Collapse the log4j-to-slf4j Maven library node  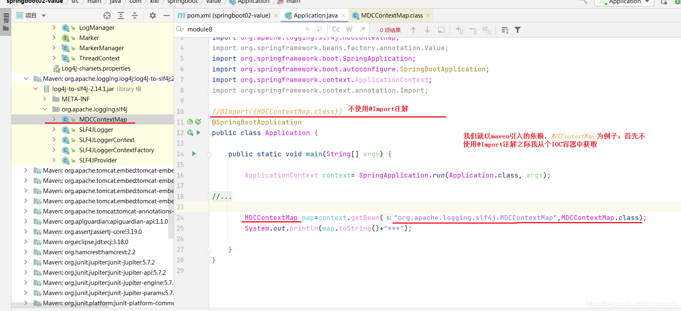pos(26,78)
